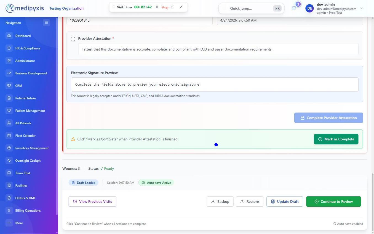Click the Update Draft button
The height and width of the screenshot is (234, 374).
point(285,201)
